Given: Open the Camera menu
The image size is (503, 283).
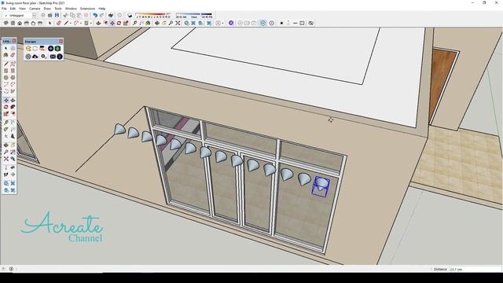Looking at the screenshot, I should coord(35,9).
